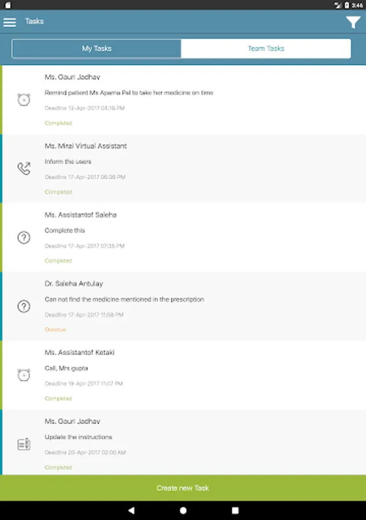This screenshot has height=520, width=366.
Task: Tap the Ms. Assistantof Ketaki name
Action: [x=80, y=352]
